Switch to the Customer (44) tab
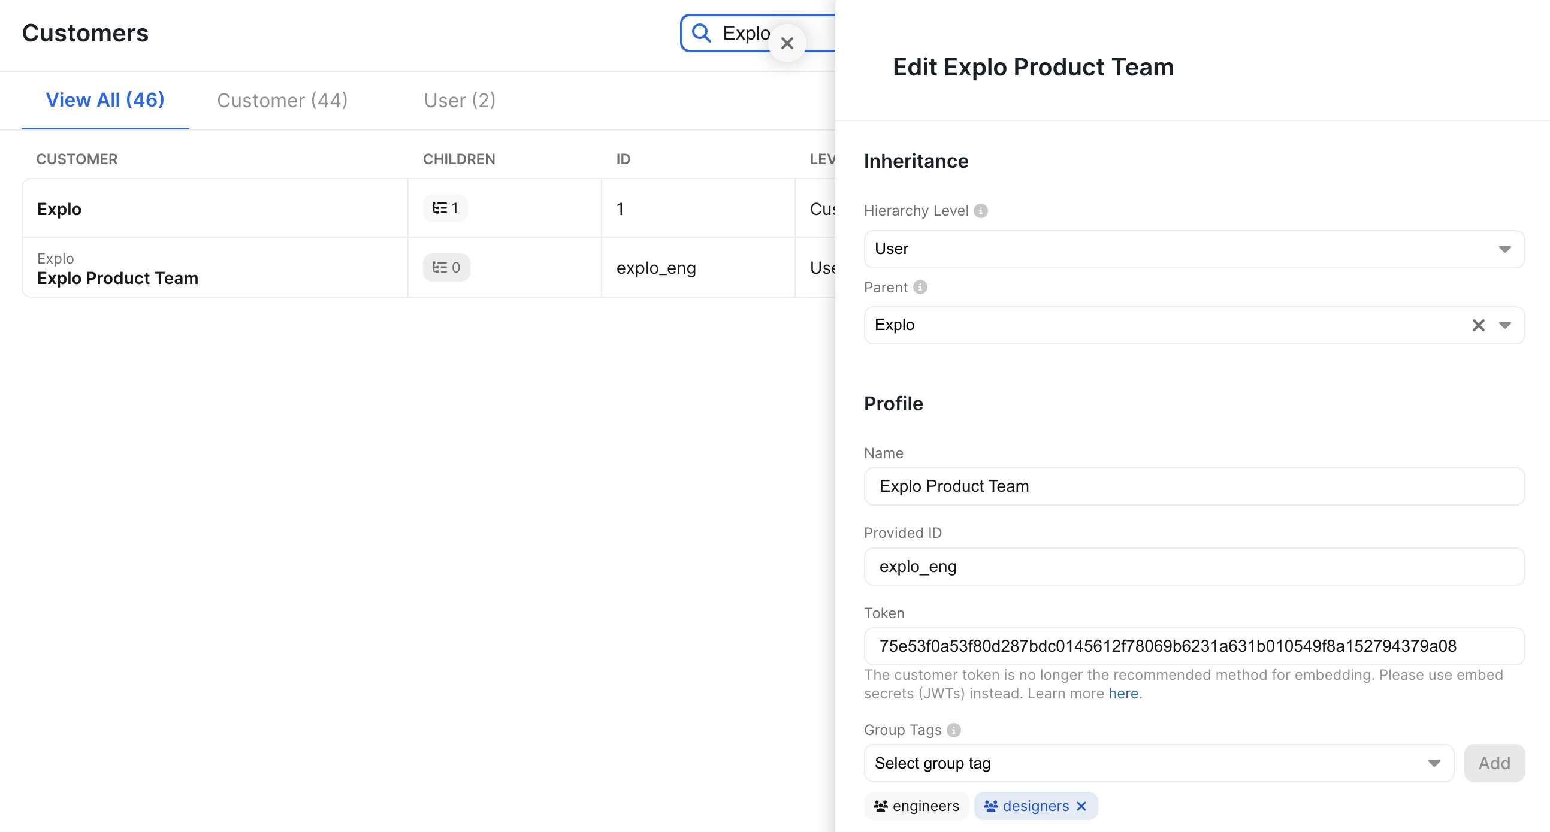This screenshot has width=1550, height=832. 282,100
